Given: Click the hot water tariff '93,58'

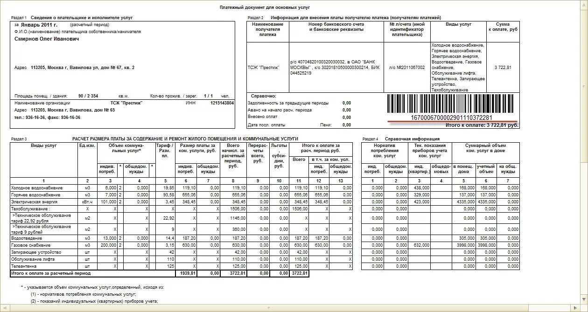Looking at the screenshot, I should coord(168,194).
